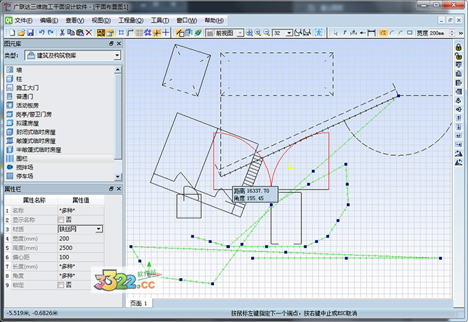Open the 工程量 menu
Image resolution: width=468 pixels, height=322 pixels.
coord(130,21)
